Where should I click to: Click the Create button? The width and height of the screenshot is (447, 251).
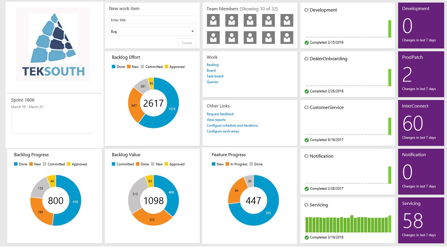pos(187,43)
